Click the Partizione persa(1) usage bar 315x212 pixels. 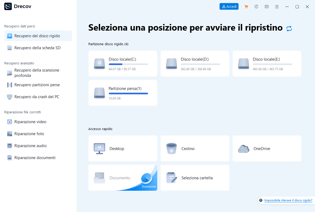pyautogui.click(x=128, y=94)
